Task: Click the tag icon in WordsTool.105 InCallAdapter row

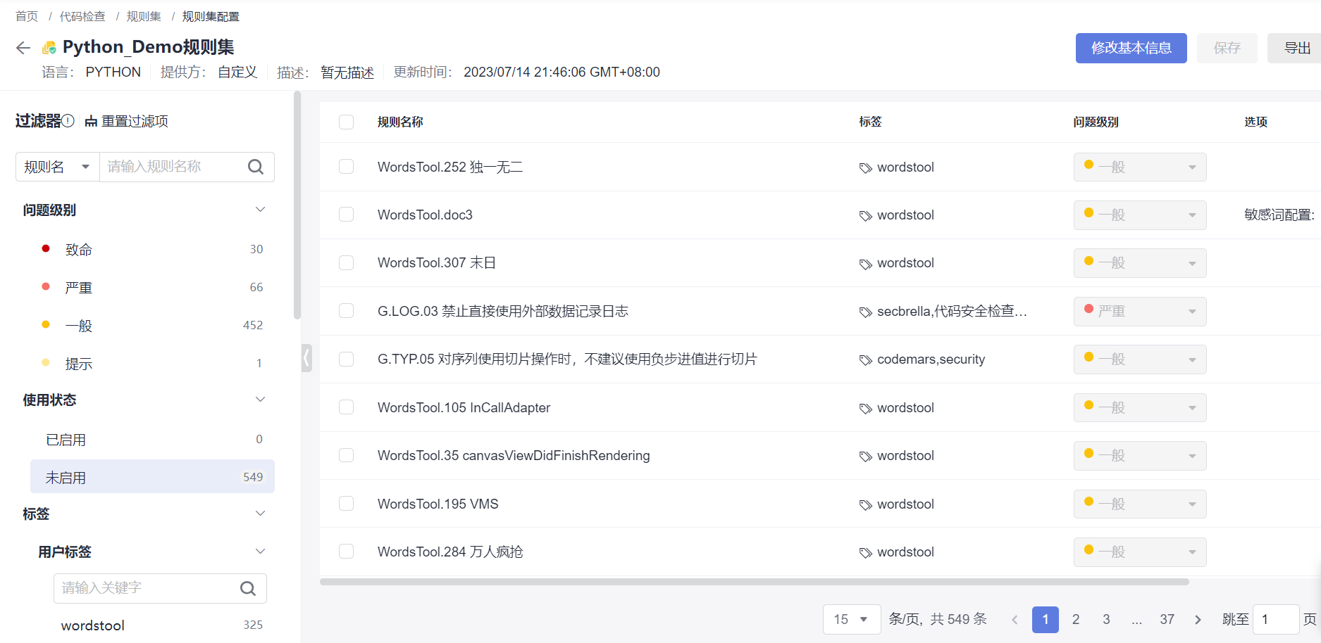Action: coord(866,409)
